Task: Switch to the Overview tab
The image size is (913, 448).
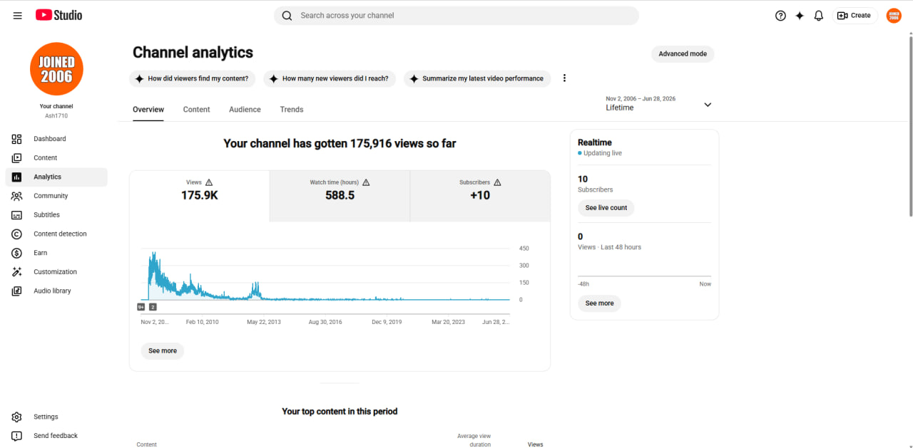Action: (148, 110)
